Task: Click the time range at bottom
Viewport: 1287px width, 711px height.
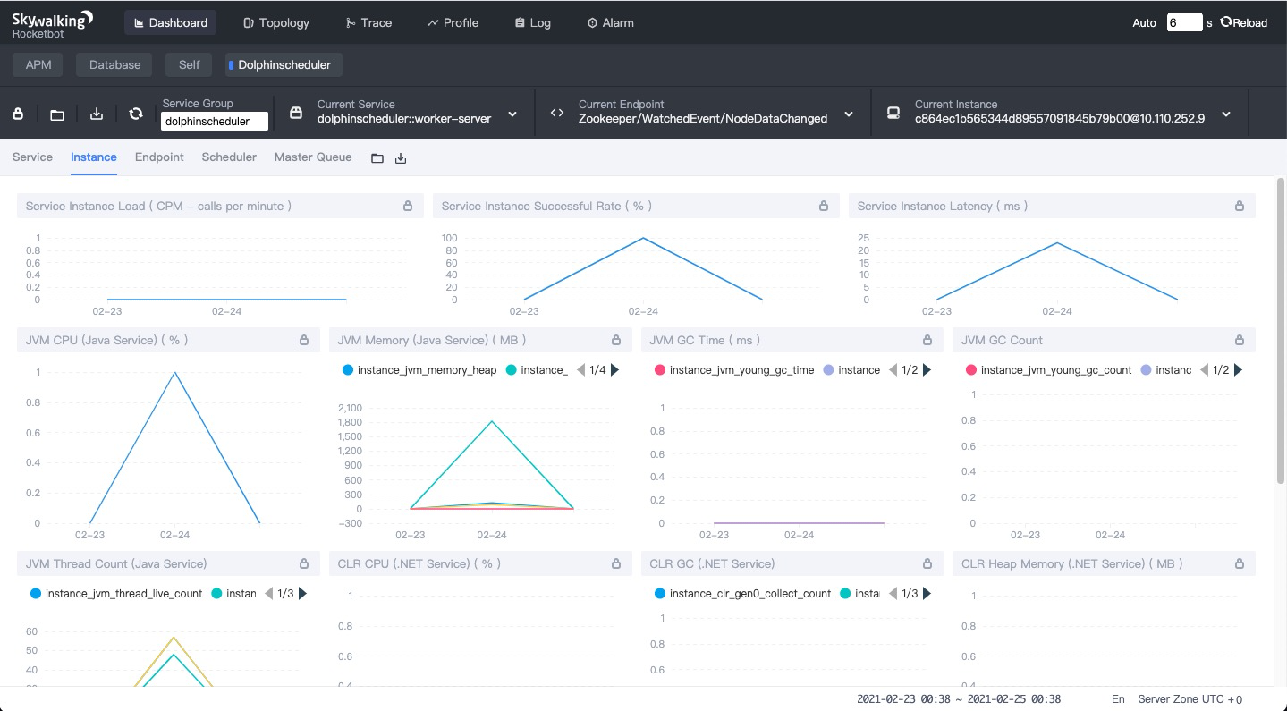Action: 959,699
